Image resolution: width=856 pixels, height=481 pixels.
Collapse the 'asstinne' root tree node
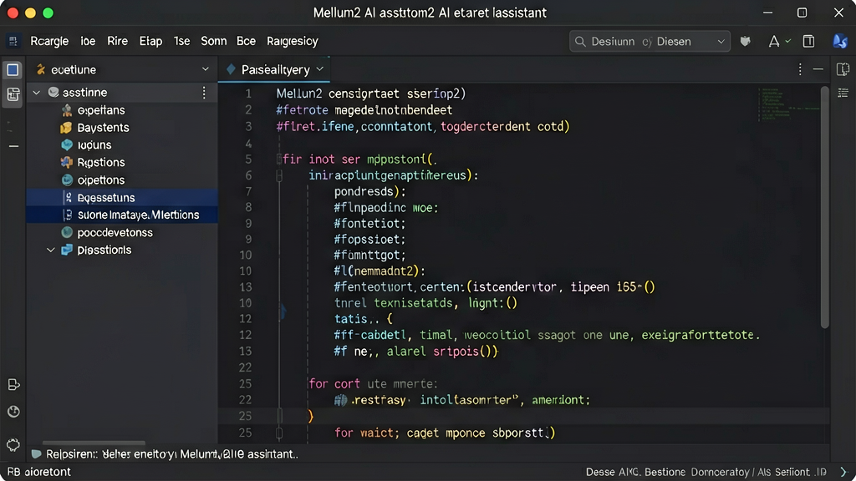click(36, 93)
